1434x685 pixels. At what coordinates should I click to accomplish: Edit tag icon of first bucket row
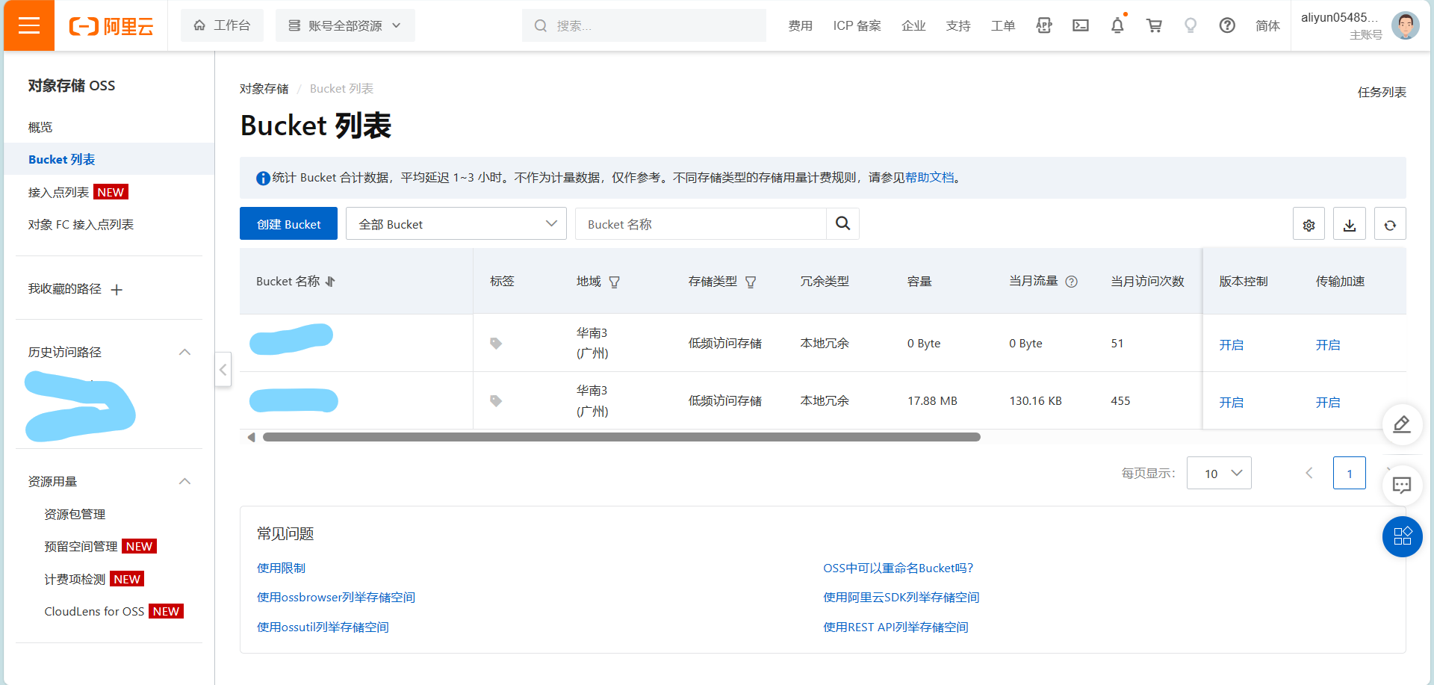click(x=496, y=344)
